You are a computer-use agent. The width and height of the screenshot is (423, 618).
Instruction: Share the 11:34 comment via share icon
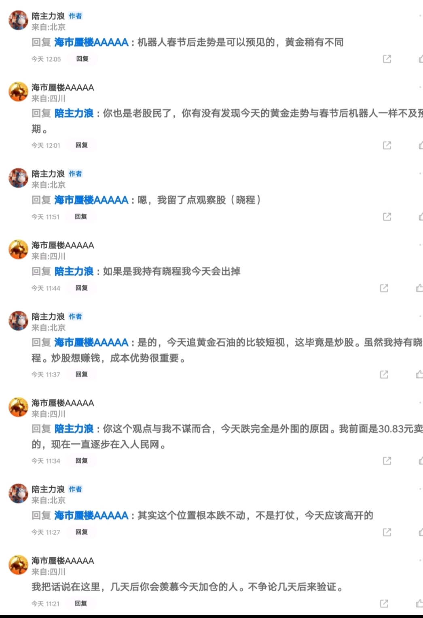coord(387,461)
